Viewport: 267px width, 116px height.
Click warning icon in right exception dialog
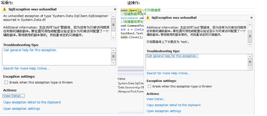(148, 18)
